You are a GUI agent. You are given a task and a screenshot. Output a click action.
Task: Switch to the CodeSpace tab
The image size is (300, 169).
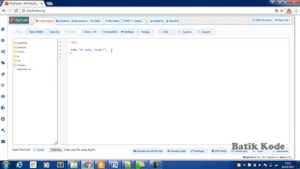[45, 21]
